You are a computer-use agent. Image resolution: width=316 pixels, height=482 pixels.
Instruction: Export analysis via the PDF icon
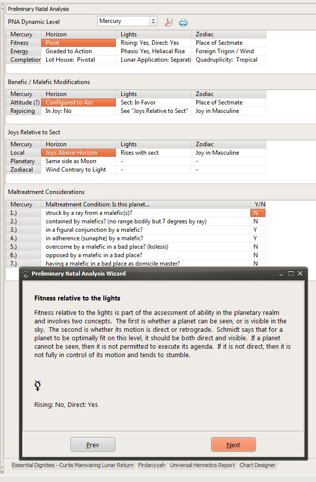pos(168,22)
